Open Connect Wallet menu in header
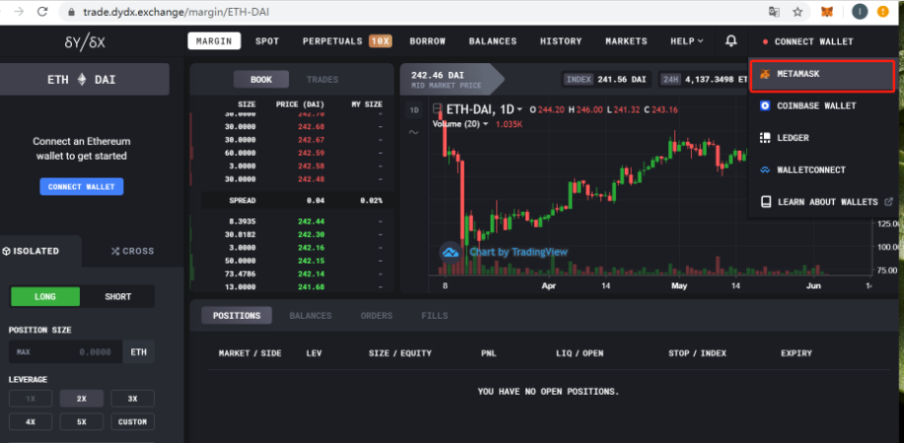 [x=807, y=41]
